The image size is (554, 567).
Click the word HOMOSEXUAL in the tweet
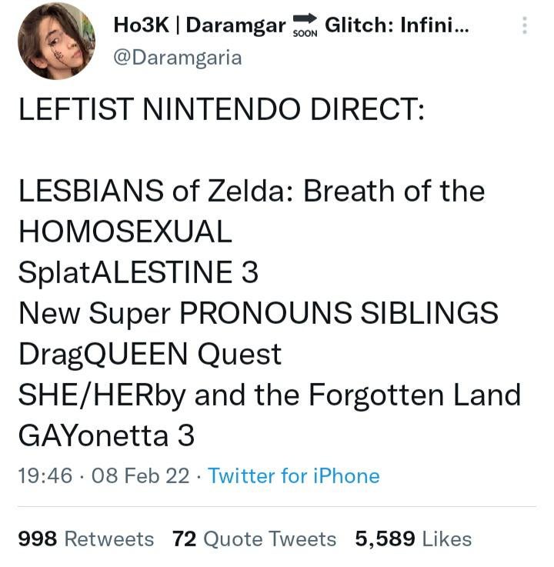[125, 232]
